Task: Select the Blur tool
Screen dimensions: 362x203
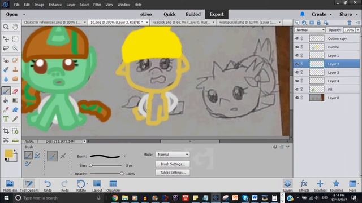Action: (6, 79)
